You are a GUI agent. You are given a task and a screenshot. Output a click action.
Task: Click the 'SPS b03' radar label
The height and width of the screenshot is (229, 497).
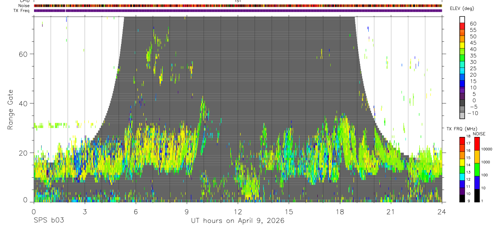point(49,221)
